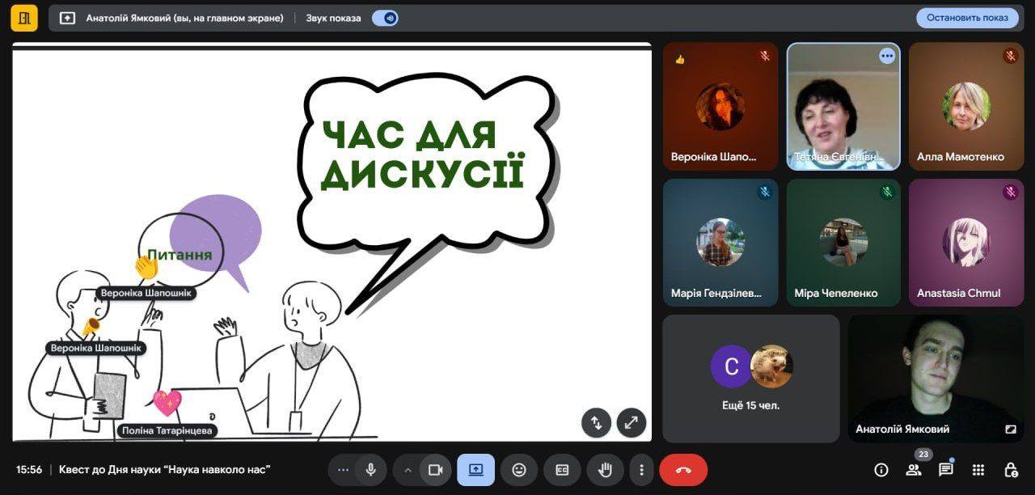Open the activities grid icon

click(x=978, y=470)
